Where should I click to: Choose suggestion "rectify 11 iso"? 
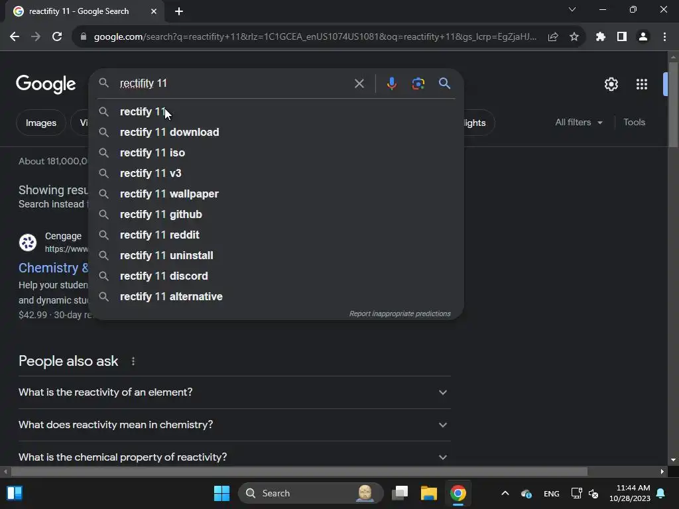tap(277, 153)
